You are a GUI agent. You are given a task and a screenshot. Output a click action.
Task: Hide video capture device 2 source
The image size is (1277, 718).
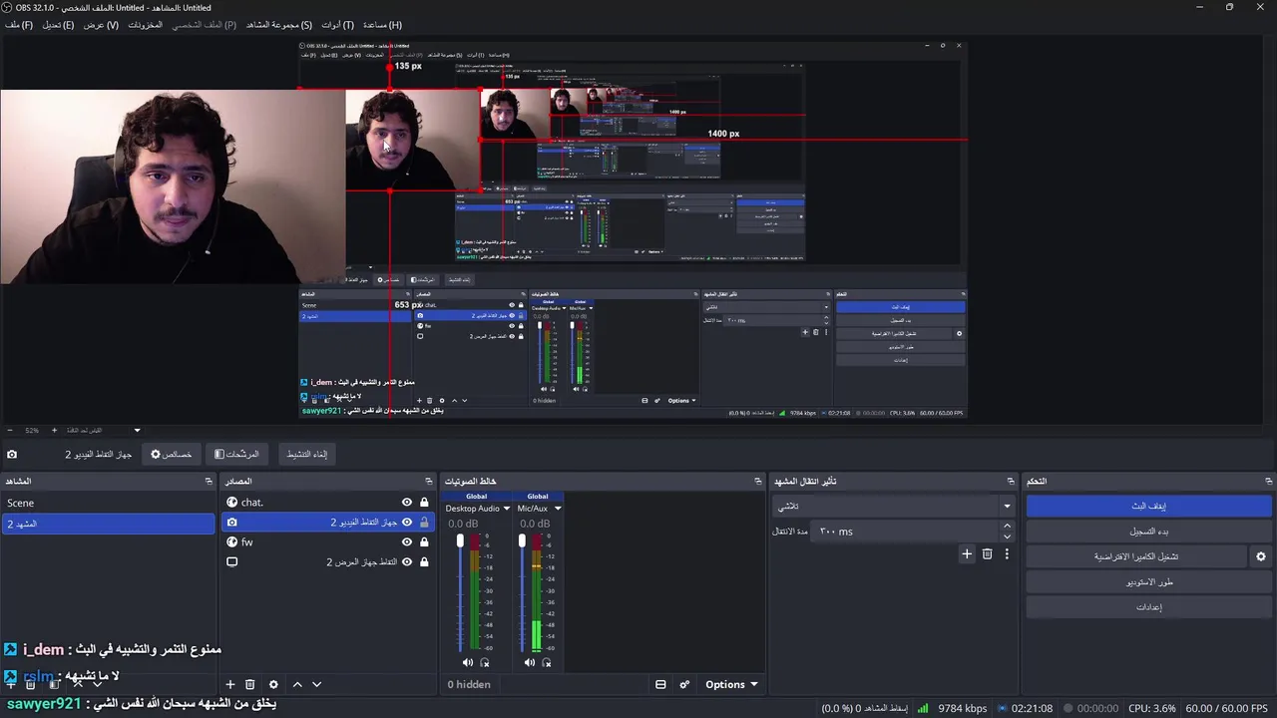pyautogui.click(x=407, y=523)
